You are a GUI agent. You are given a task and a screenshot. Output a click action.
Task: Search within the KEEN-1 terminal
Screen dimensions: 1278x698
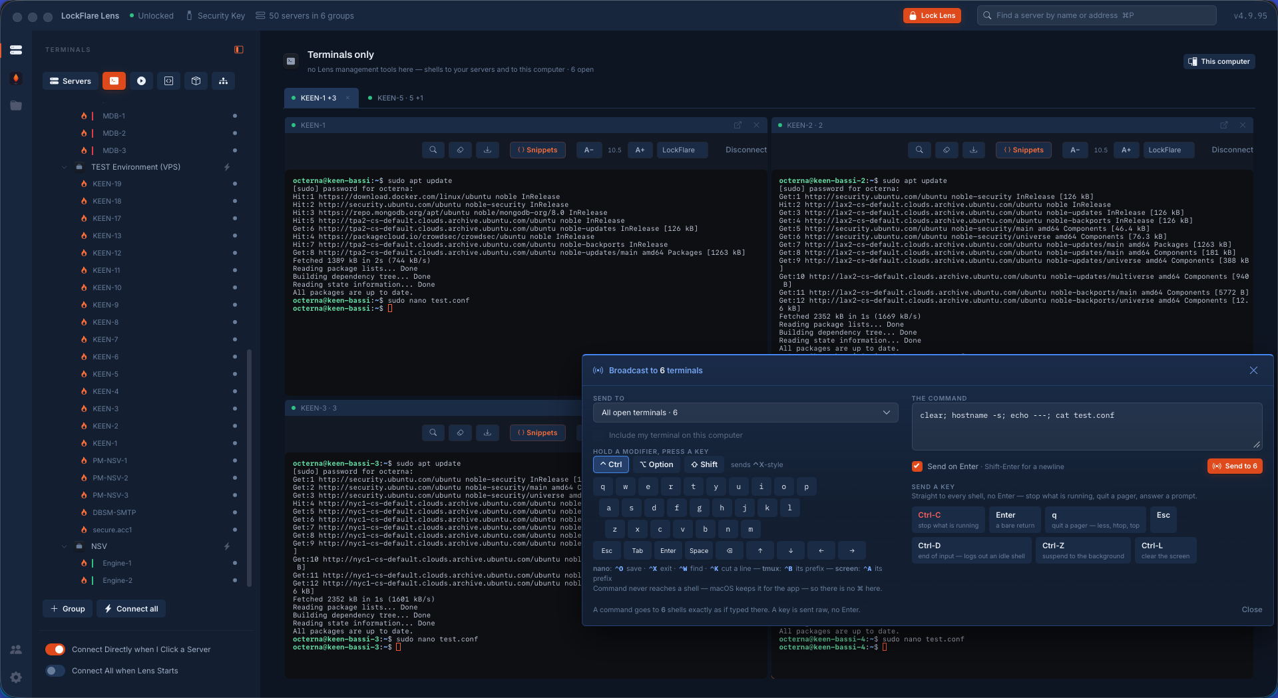click(x=433, y=150)
